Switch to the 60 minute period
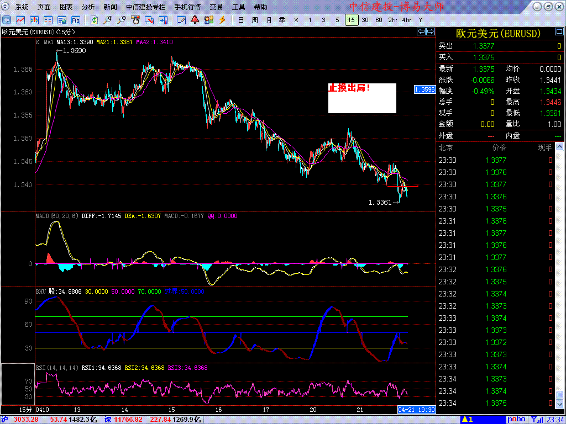 379,20
